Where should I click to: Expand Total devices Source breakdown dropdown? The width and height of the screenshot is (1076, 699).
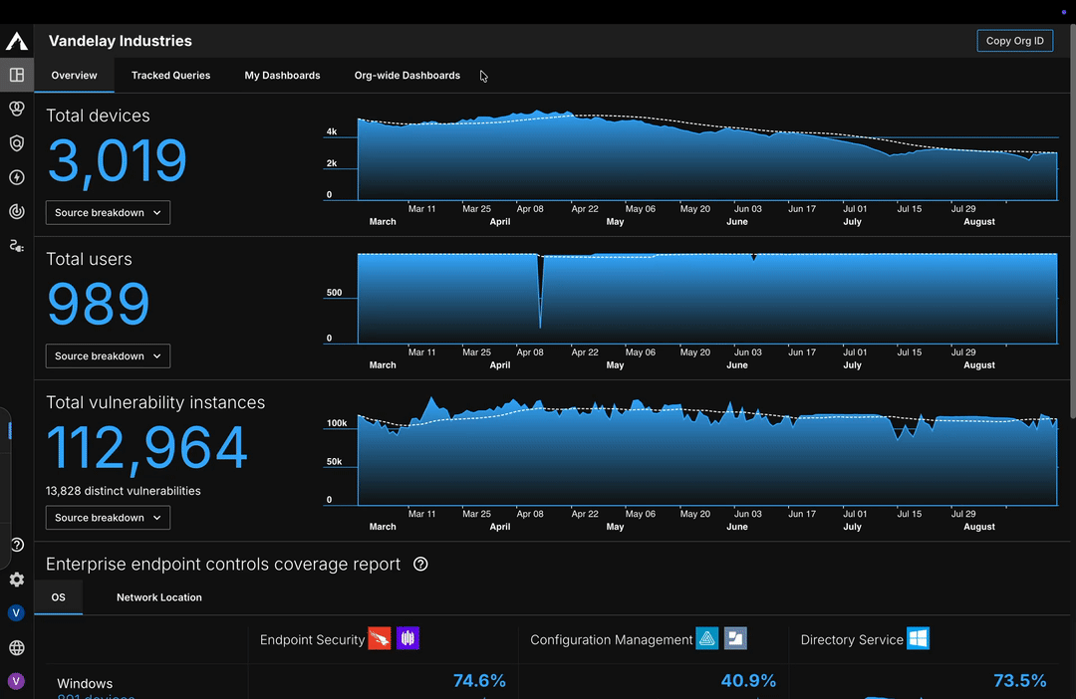pyautogui.click(x=108, y=213)
